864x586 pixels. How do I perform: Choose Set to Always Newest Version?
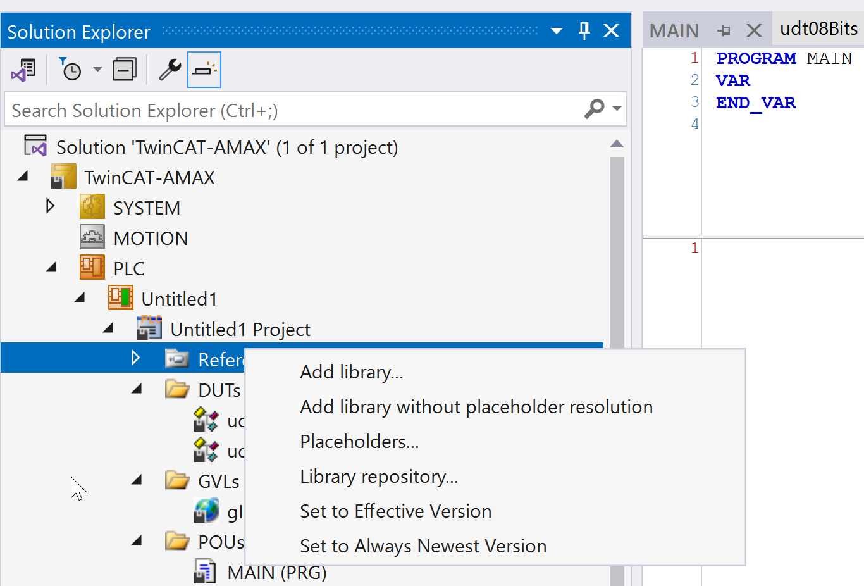pos(423,546)
